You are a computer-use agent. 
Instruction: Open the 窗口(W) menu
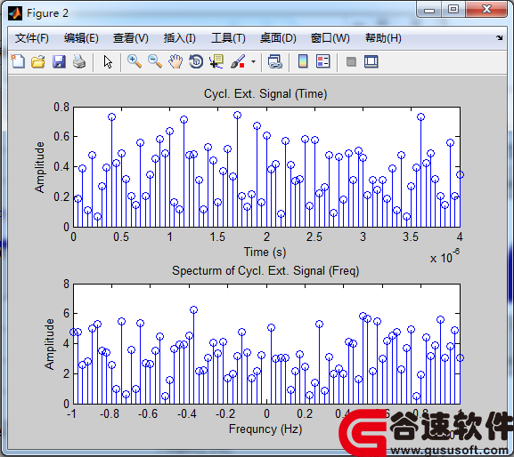coord(330,38)
